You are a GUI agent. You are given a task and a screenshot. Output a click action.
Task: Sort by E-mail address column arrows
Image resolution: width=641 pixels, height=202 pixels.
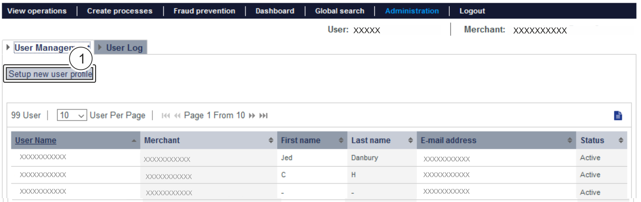tap(569, 140)
